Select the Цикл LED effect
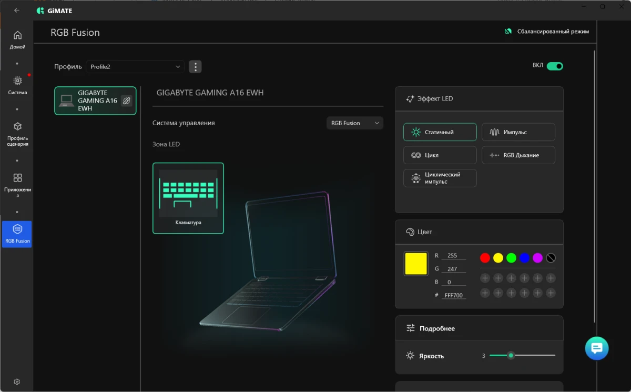The image size is (631, 392). [x=440, y=155]
